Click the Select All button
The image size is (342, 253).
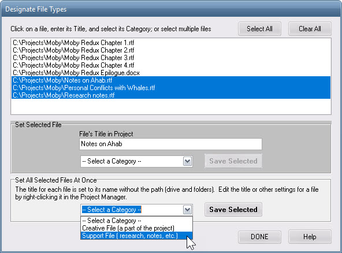259,29
